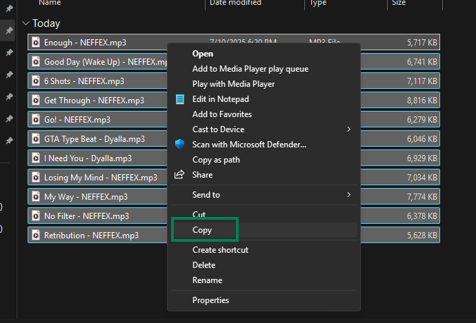This screenshot has width=476, height=323.
Task: Click the Good Day (Wake Up) file icon
Action: [36, 62]
